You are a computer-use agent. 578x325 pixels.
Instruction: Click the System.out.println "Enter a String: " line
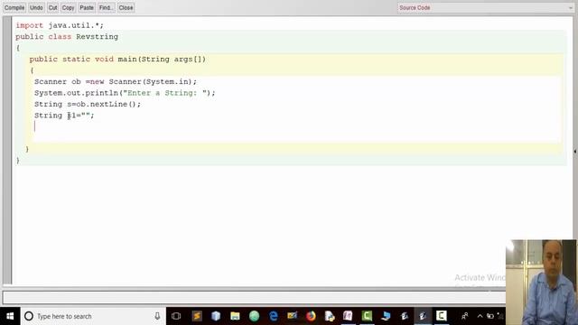tap(125, 93)
